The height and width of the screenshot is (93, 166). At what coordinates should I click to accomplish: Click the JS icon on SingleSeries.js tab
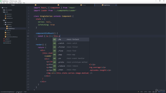click(x=102, y=5)
